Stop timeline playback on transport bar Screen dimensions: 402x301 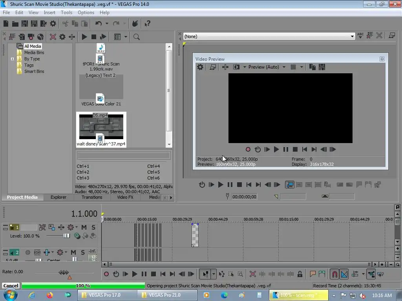pos(153,274)
